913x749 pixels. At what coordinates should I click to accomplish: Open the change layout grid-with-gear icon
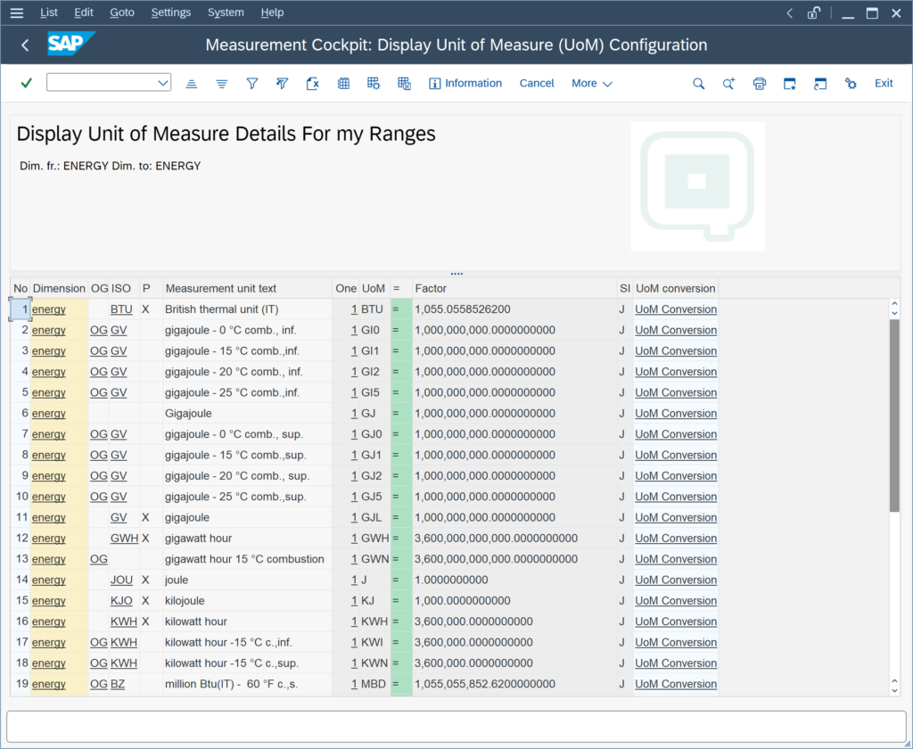[374, 84]
